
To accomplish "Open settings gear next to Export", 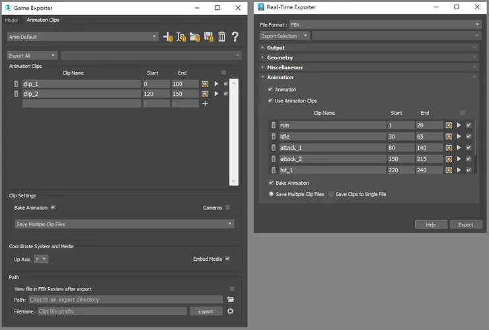I will [231, 311].
